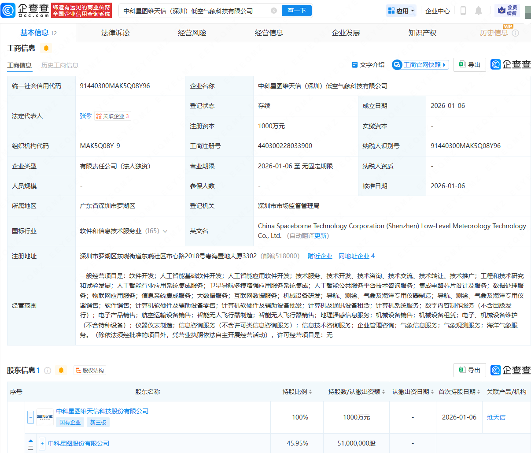This screenshot has height=453, width=531.
Task: Open the 应用 dropdown menu
Action: 401,11
